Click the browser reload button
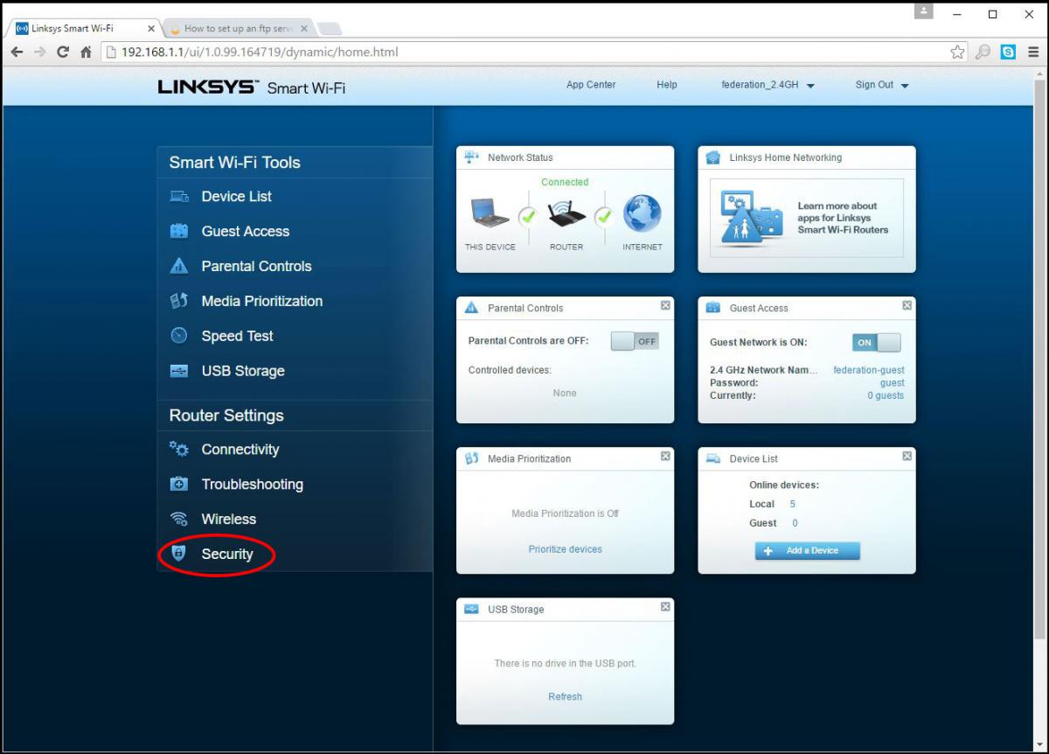 pyautogui.click(x=63, y=52)
